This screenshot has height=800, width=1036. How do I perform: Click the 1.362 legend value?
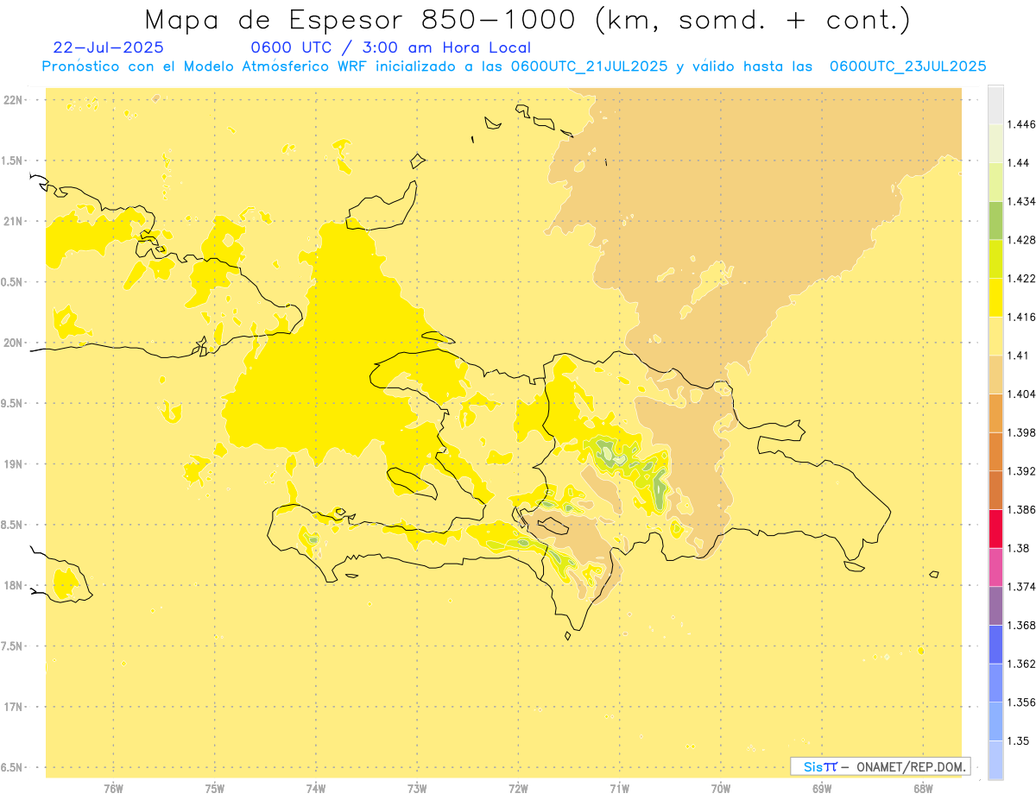(x=1022, y=664)
